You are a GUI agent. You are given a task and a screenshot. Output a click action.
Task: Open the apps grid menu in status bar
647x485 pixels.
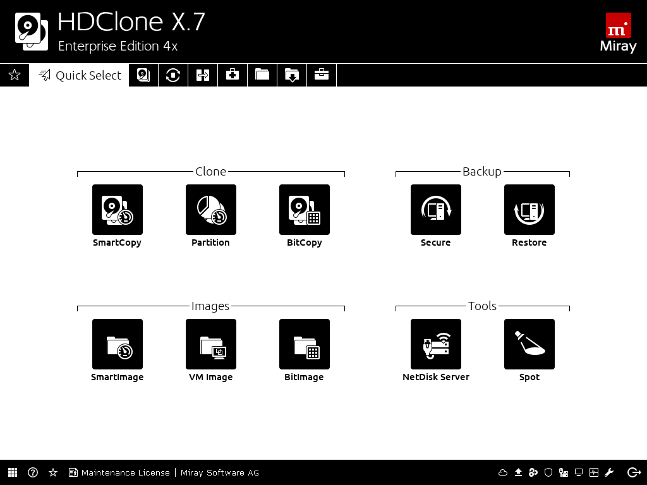click(13, 472)
